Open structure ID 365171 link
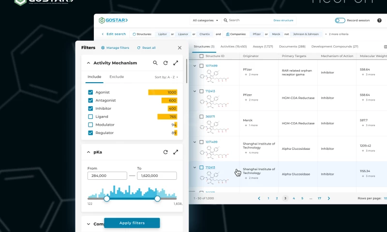 click(x=210, y=116)
